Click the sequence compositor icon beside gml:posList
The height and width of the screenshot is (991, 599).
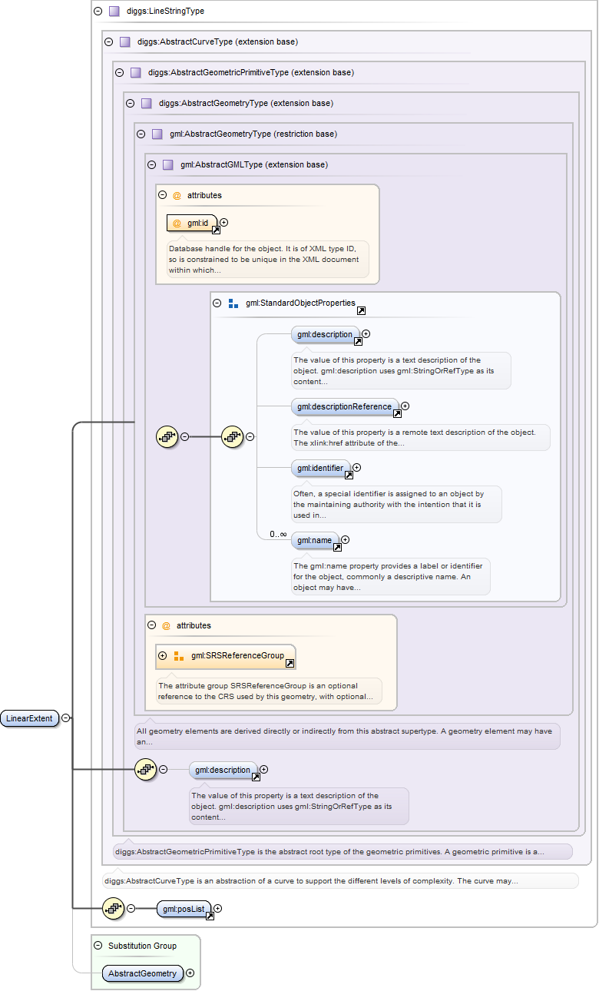point(113,908)
